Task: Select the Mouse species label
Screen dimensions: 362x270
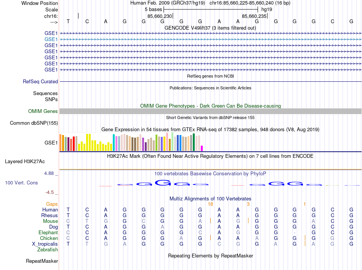Action: click(50, 221)
